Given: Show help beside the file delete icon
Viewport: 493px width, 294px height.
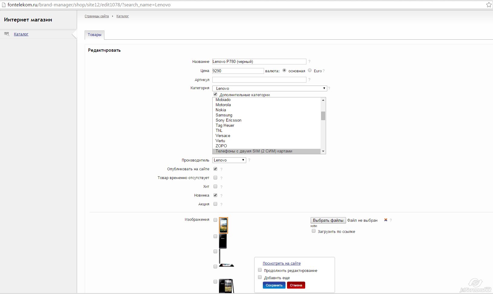Looking at the screenshot, I should point(391,220).
